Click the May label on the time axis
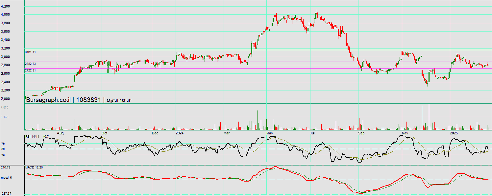This screenshot has height=196, width=492. point(270,133)
